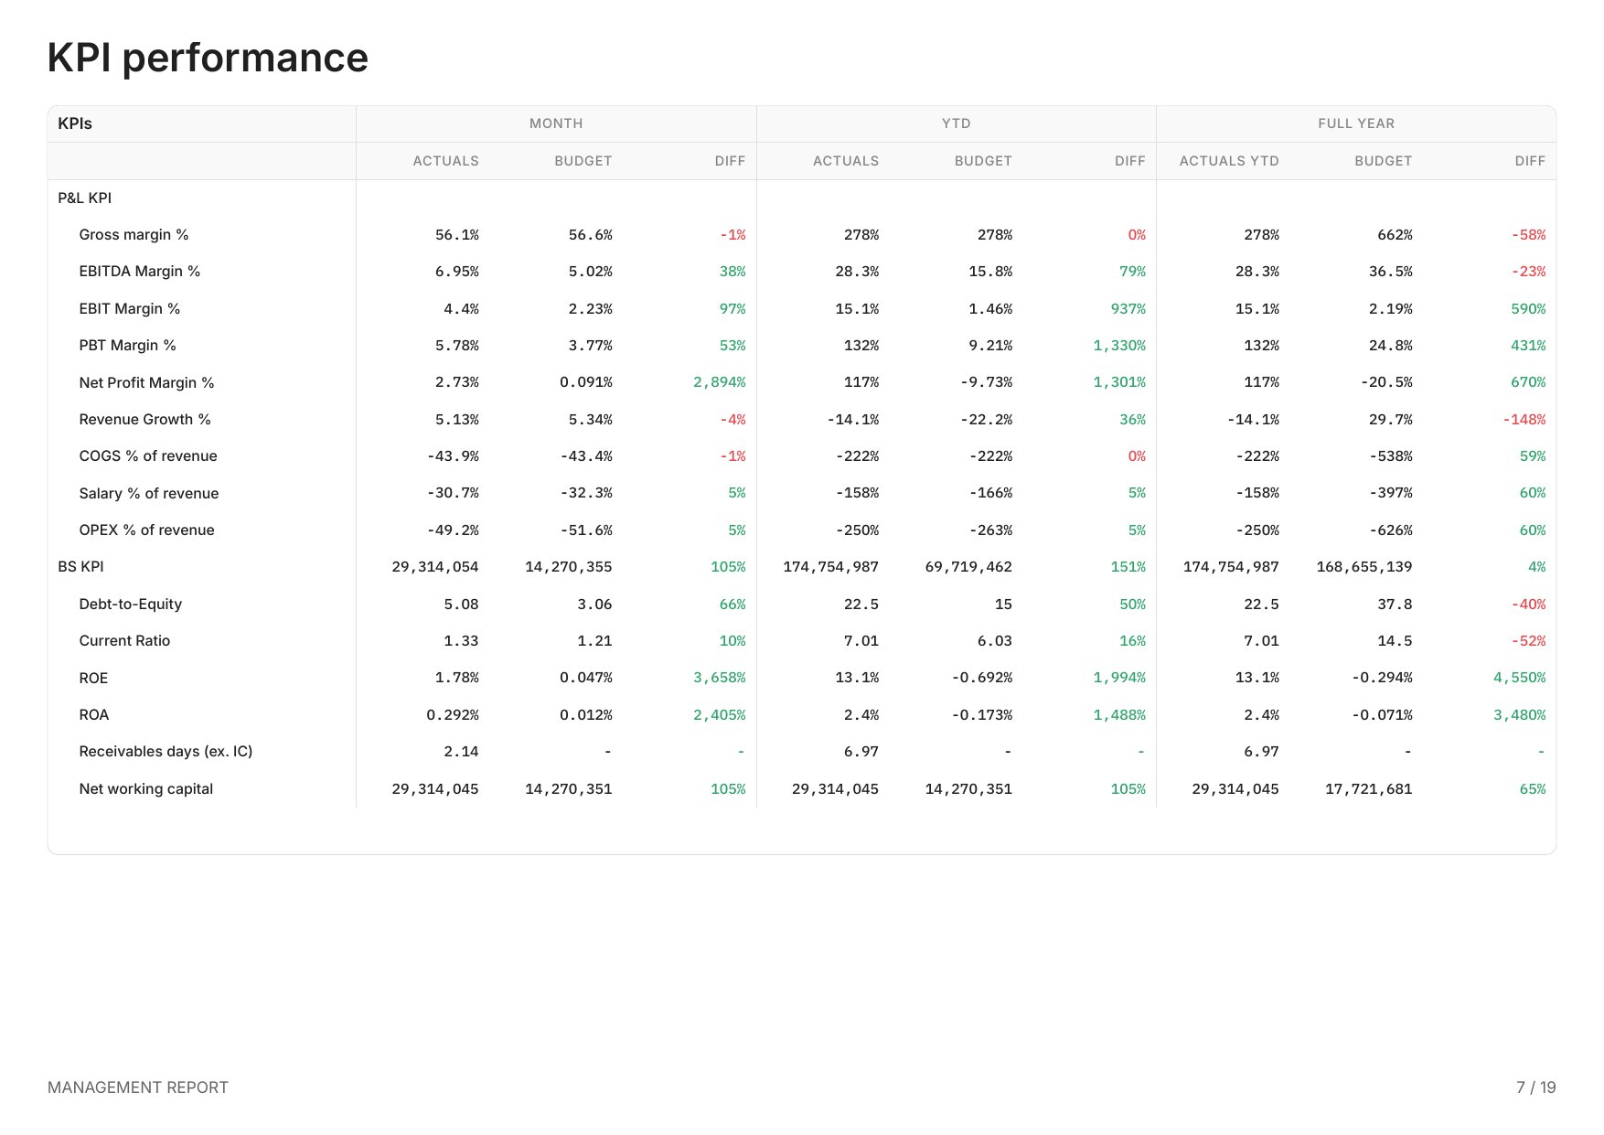The image size is (1604, 1135).
Task: Select the OPEX % of revenue row label
Action: pos(146,530)
